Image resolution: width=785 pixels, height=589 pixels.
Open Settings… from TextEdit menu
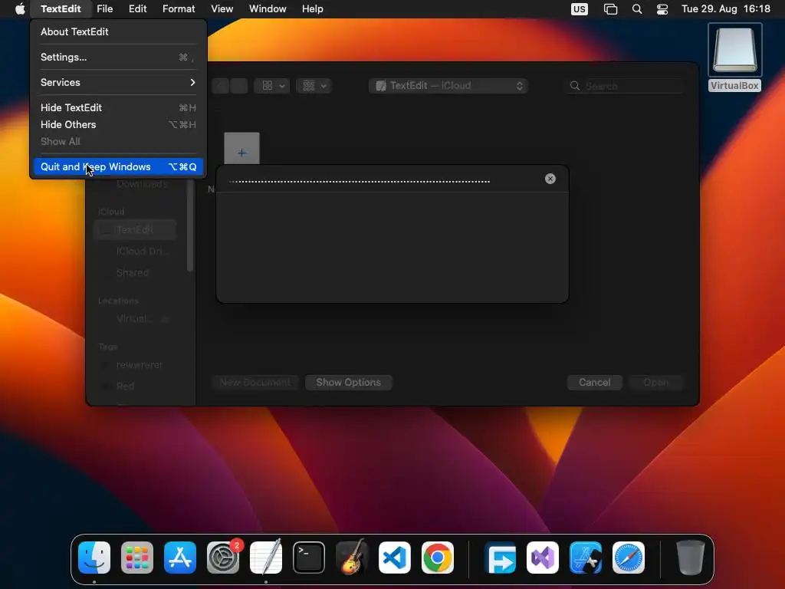(x=118, y=57)
